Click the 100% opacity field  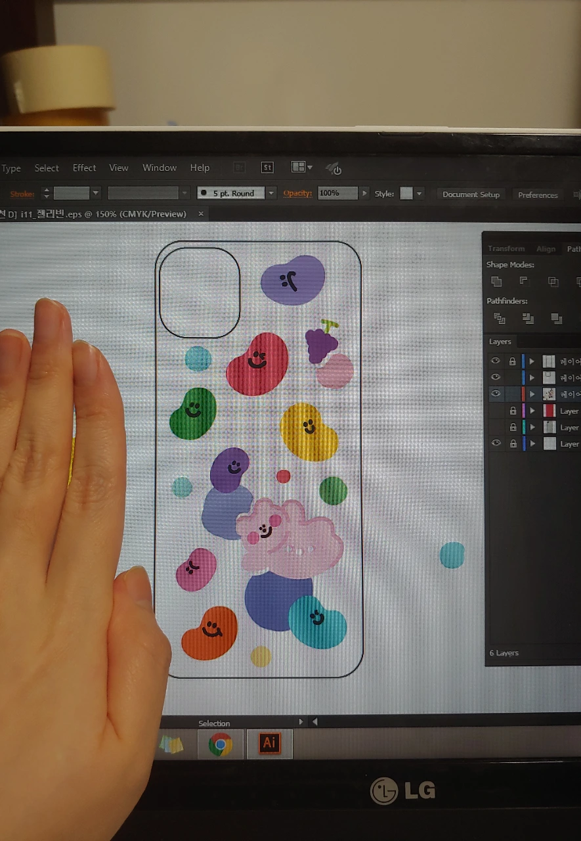337,193
